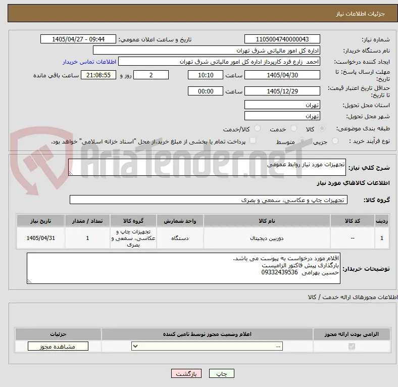Click the جزئیات column header in permits table
This screenshot has width=398, height=387.
pos(58,334)
